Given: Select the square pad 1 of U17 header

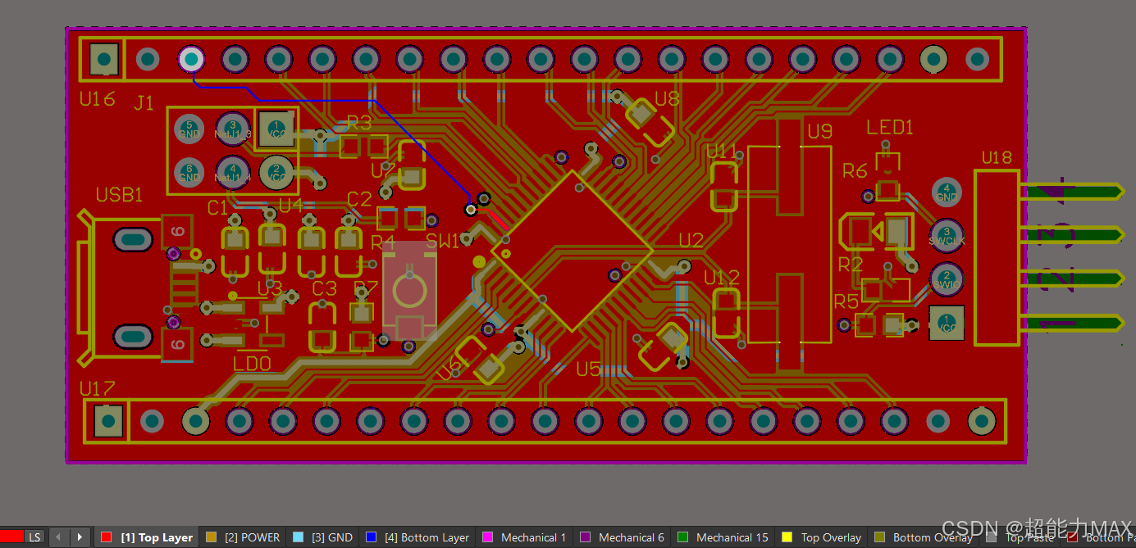Looking at the screenshot, I should click(107, 421).
